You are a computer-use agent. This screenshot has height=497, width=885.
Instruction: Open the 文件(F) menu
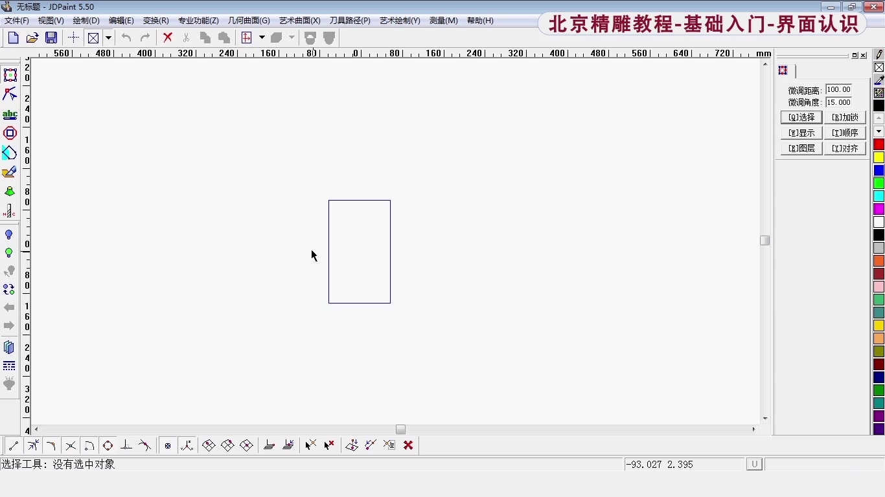[17, 21]
